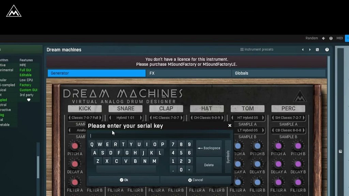The height and width of the screenshot is (196, 349).
Task: Toggle the Low CPU feature filter
Action: (26, 80)
